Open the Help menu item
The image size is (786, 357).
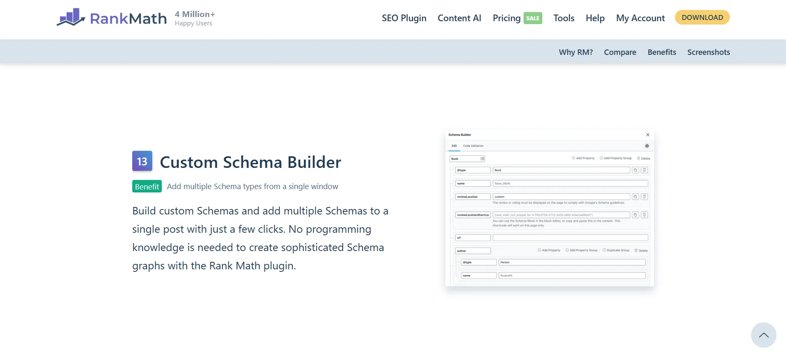tap(595, 18)
